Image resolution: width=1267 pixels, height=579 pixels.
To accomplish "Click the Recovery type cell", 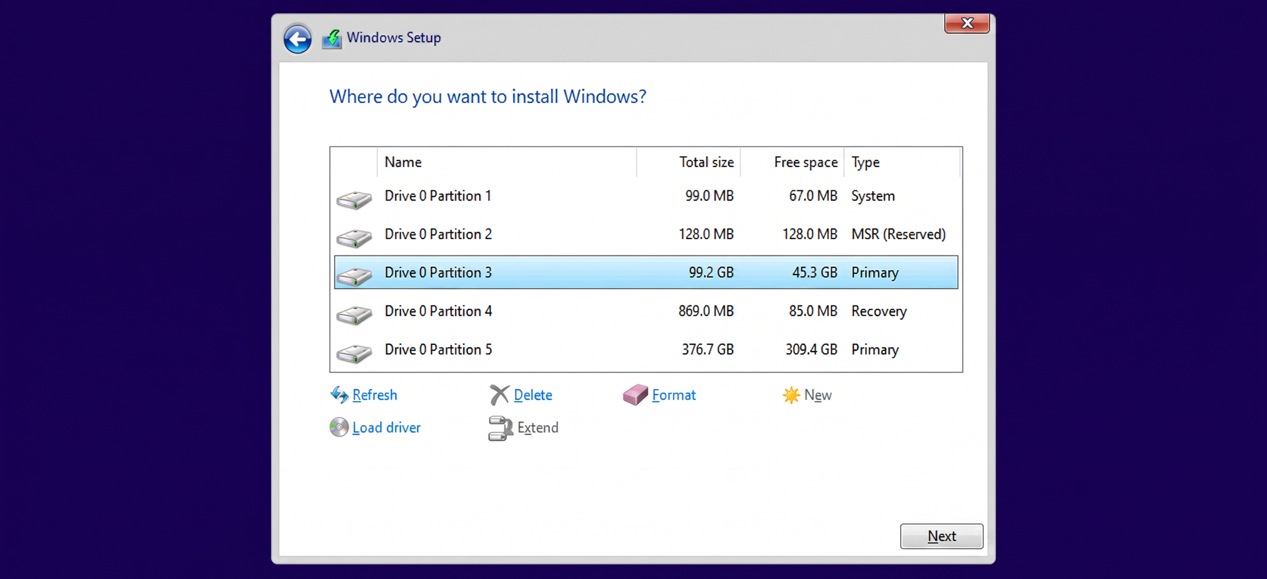I will [x=879, y=312].
